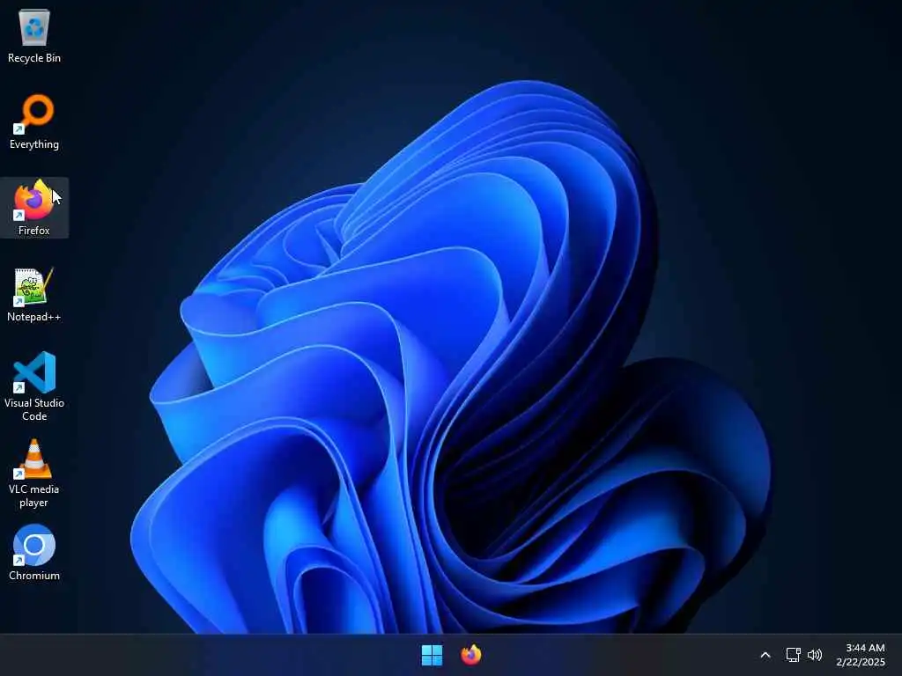Select the Visual Studio Code shortcut
902x676 pixels.
click(x=34, y=386)
